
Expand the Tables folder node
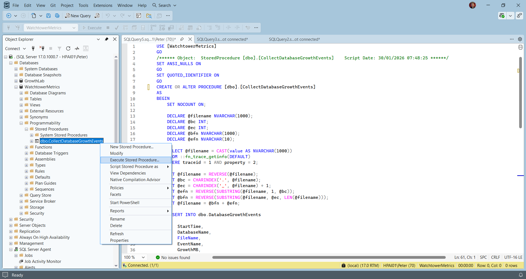coord(21,99)
